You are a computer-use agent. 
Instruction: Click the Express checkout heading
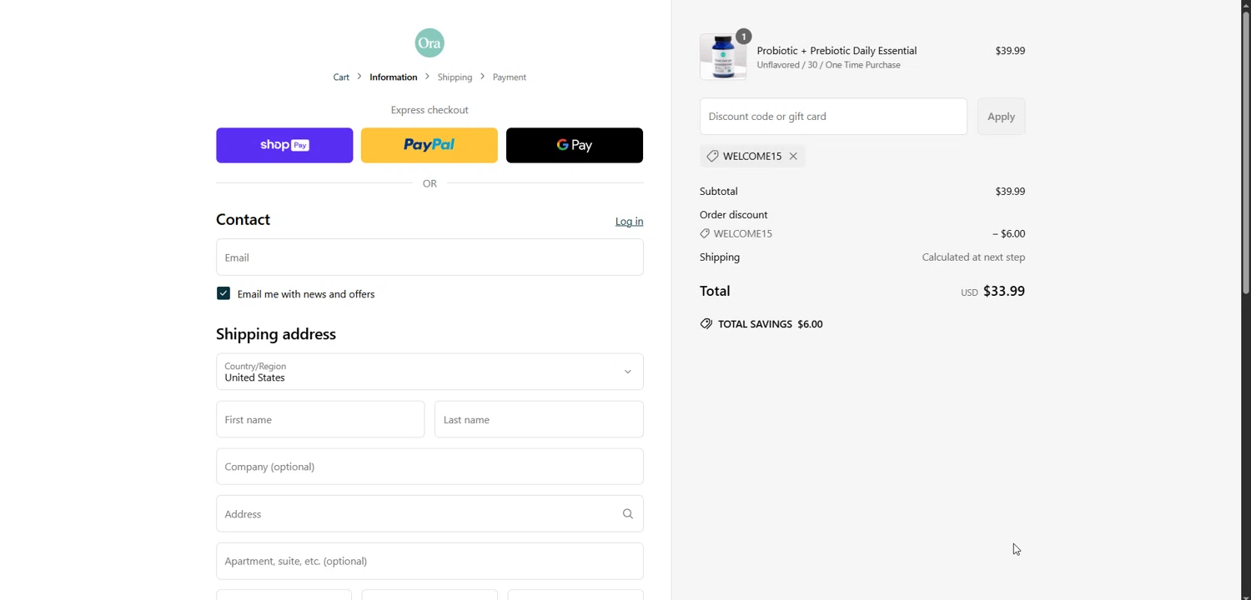tap(430, 110)
